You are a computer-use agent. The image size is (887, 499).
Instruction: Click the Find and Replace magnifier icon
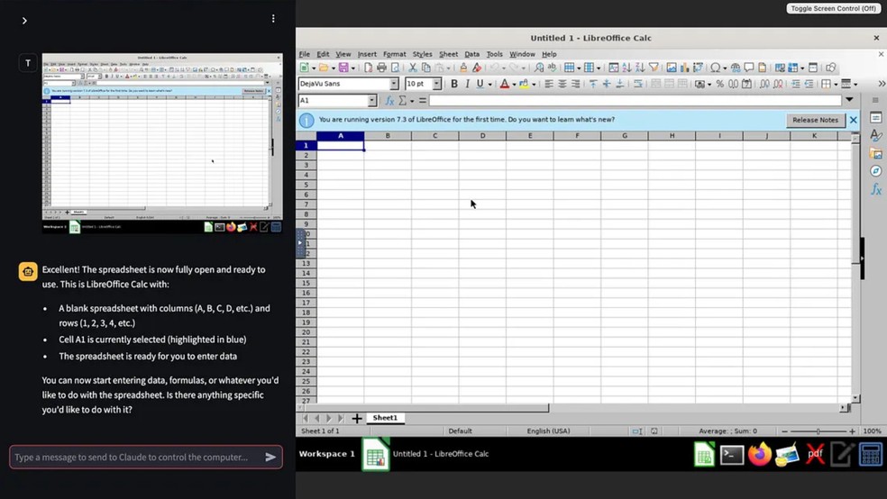(538, 68)
